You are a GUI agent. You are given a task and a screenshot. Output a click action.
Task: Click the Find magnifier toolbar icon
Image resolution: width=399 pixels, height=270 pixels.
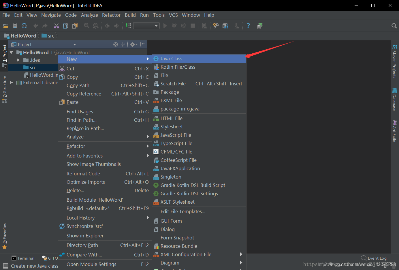coord(86,26)
